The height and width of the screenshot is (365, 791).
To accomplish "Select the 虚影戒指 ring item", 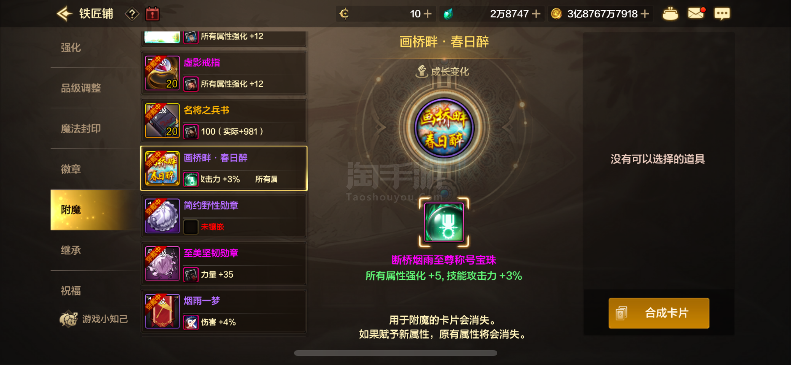I will pyautogui.click(x=224, y=73).
